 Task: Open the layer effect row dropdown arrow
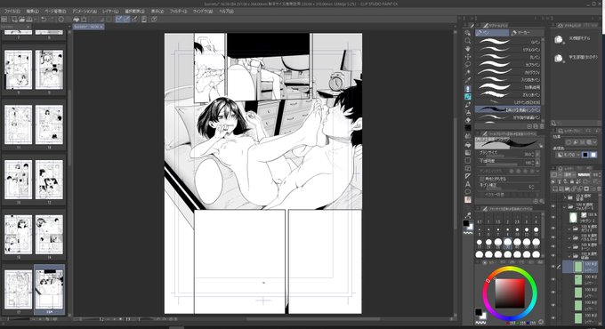click(x=594, y=142)
